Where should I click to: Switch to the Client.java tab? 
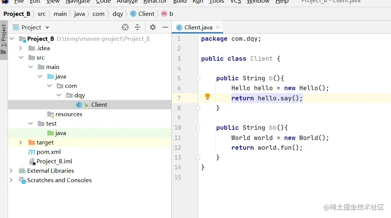pos(198,28)
